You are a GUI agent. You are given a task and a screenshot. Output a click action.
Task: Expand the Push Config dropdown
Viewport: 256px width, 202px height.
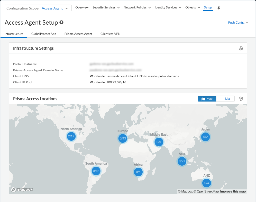pyautogui.click(x=237, y=23)
